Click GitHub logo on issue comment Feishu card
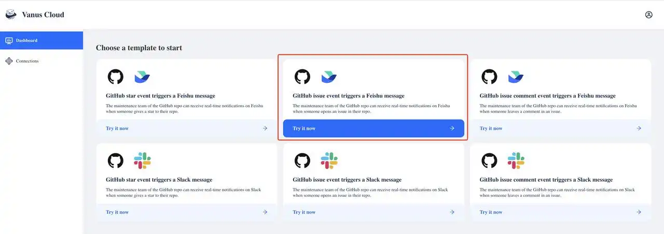 [x=489, y=77]
